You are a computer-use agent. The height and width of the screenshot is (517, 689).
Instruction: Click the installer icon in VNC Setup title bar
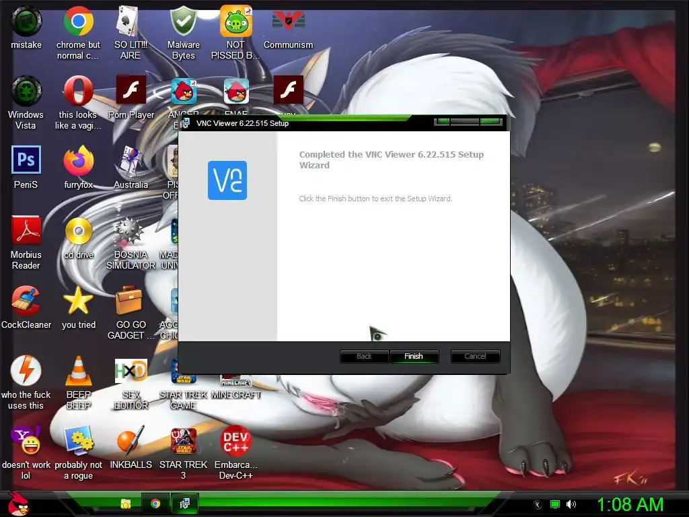(186, 123)
